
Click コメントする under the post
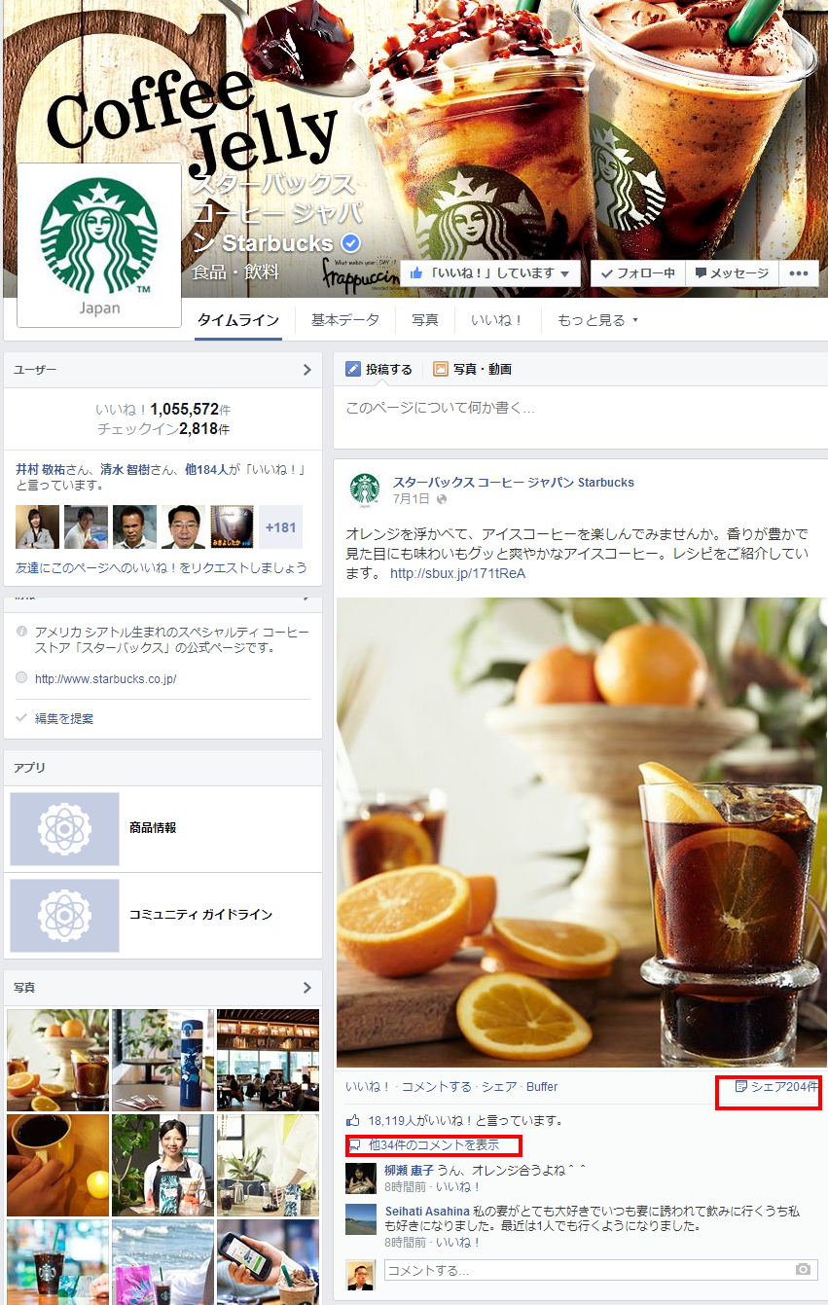(436, 1087)
